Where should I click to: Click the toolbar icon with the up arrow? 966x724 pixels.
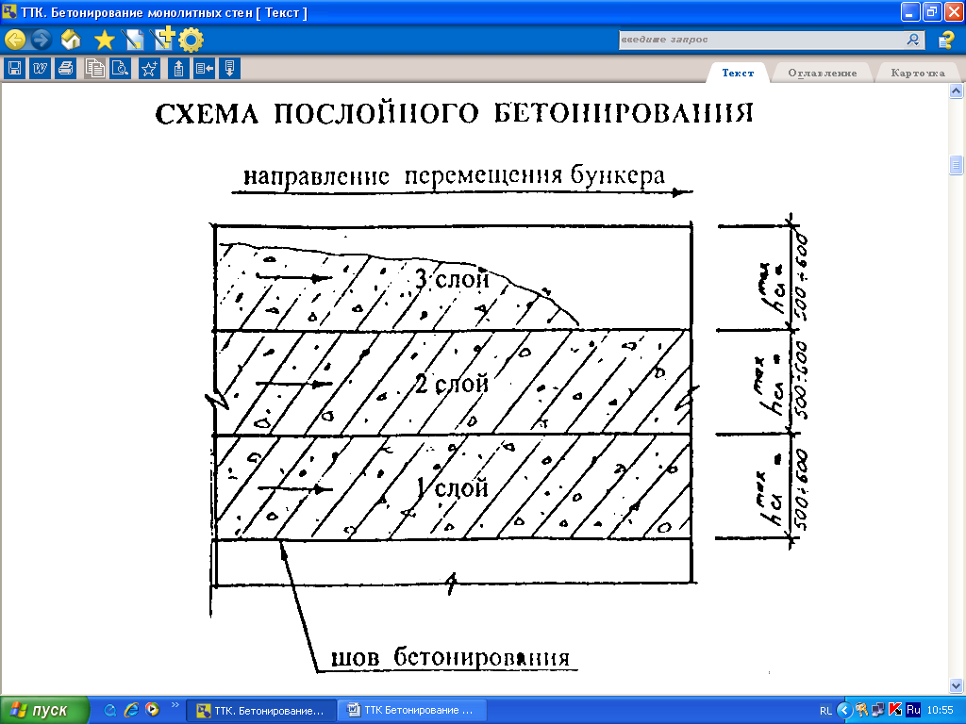point(178,68)
